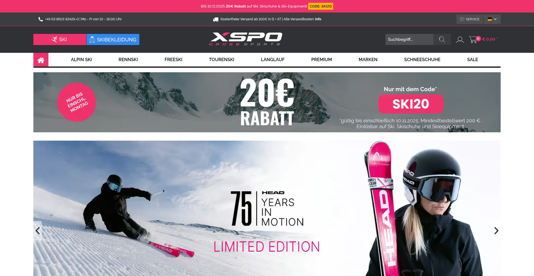The image size is (534, 276).
Task: Go to next slide arrow
Action: tap(496, 231)
